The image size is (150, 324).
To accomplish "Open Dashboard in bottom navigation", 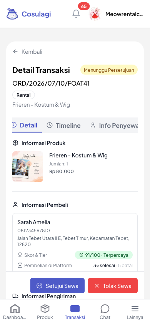I will [15, 312].
